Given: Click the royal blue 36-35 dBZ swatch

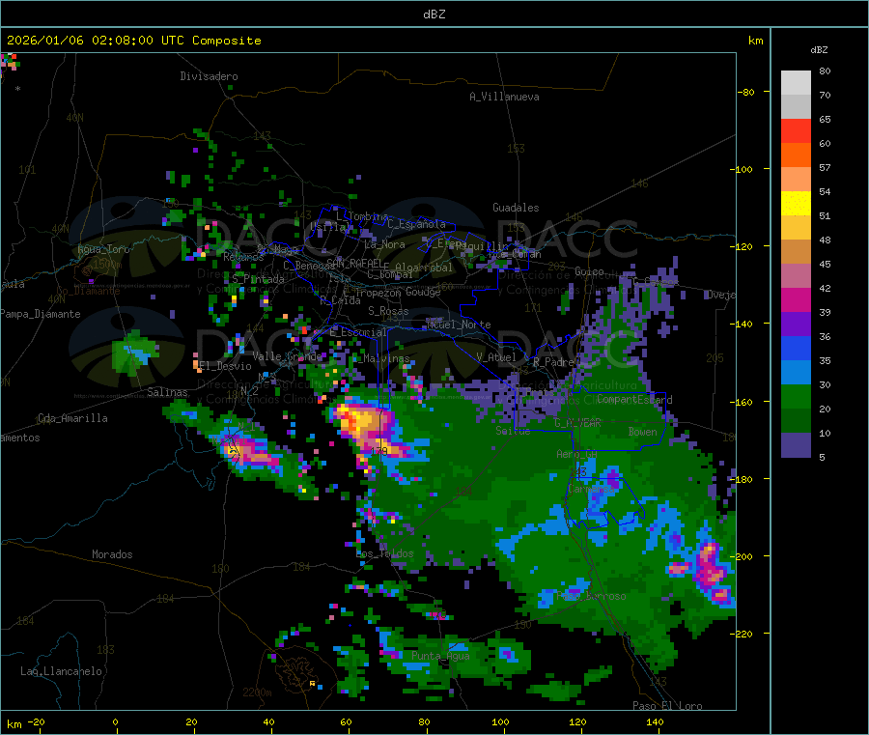Looking at the screenshot, I should (x=796, y=348).
